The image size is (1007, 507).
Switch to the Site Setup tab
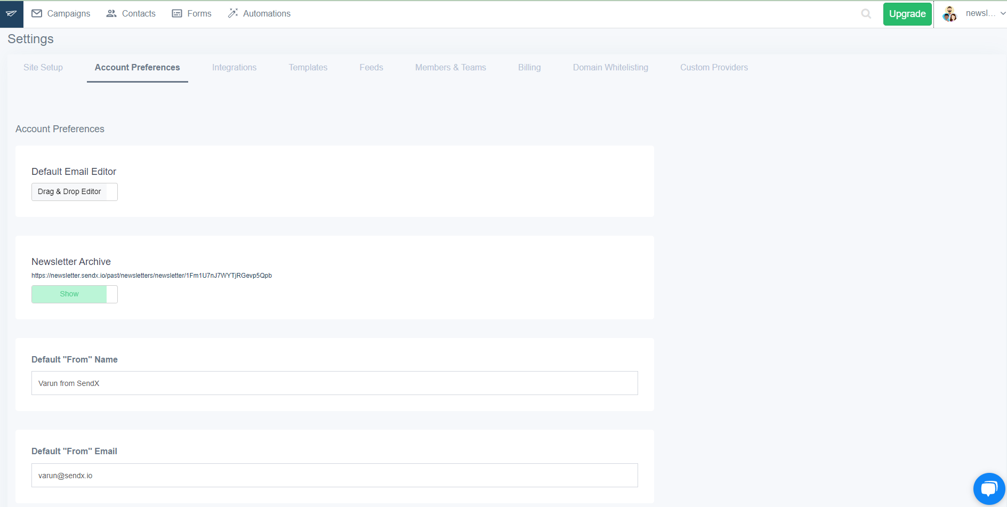tap(43, 68)
